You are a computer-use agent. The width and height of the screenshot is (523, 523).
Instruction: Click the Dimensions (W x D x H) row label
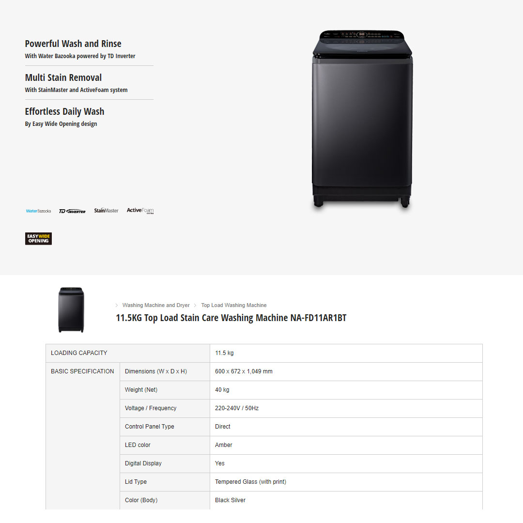point(156,371)
